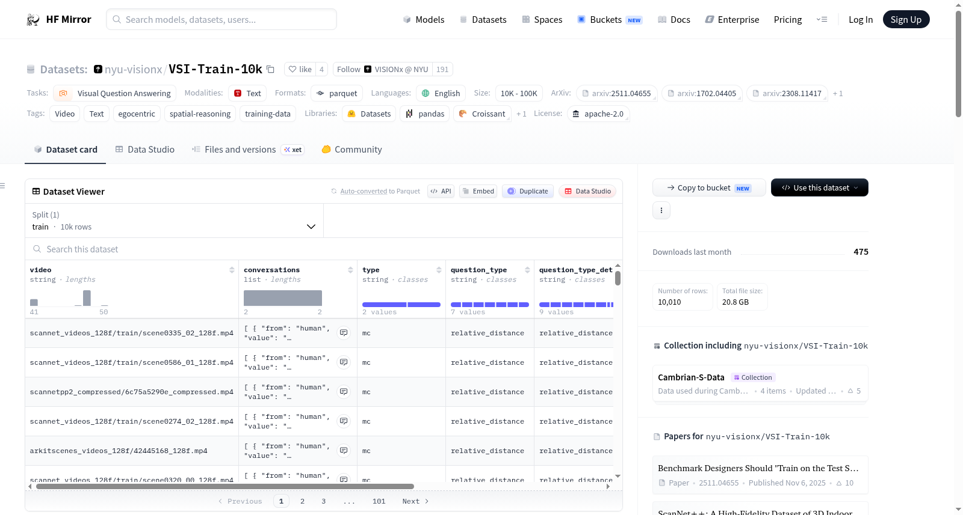Click the red Data Studio button in viewer header
963x515 pixels.
(x=587, y=191)
